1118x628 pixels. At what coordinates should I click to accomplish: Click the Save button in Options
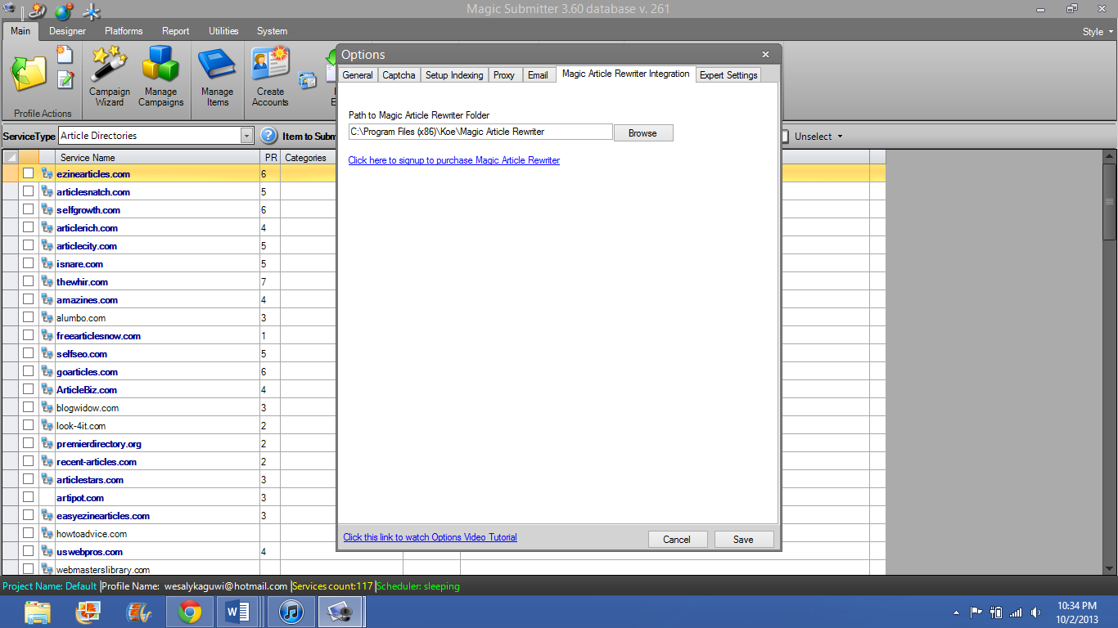click(x=743, y=539)
